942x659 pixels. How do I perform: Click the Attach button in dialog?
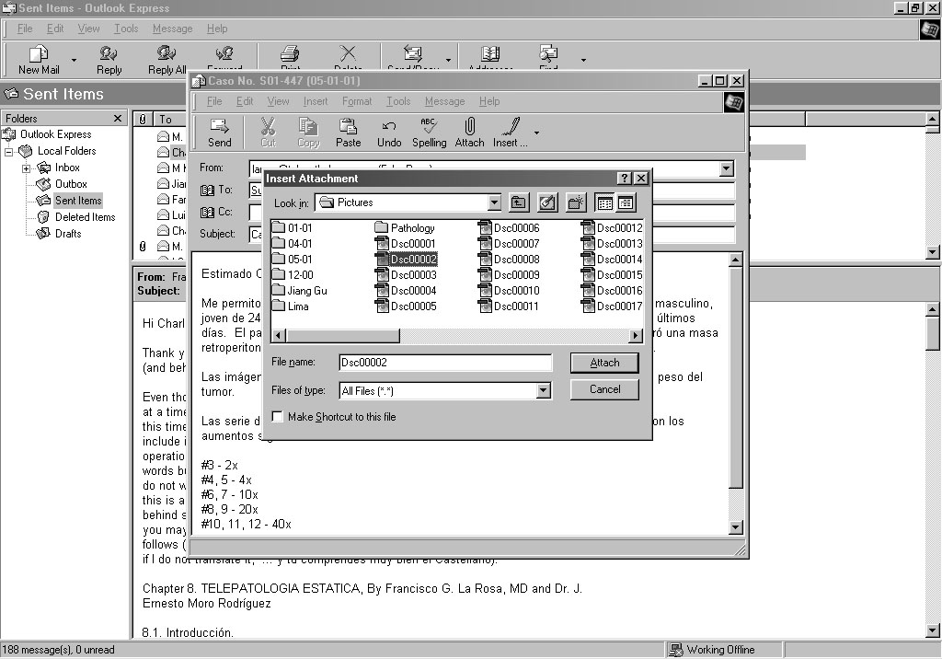click(x=603, y=363)
